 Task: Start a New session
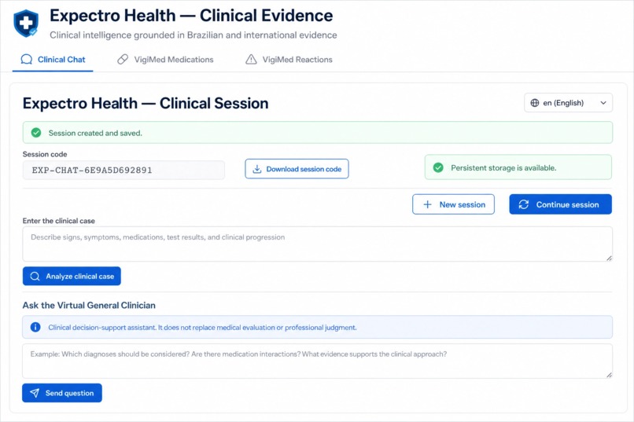tap(453, 204)
